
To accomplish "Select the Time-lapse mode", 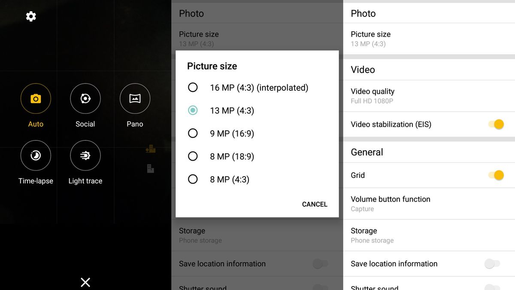I will [36, 163].
